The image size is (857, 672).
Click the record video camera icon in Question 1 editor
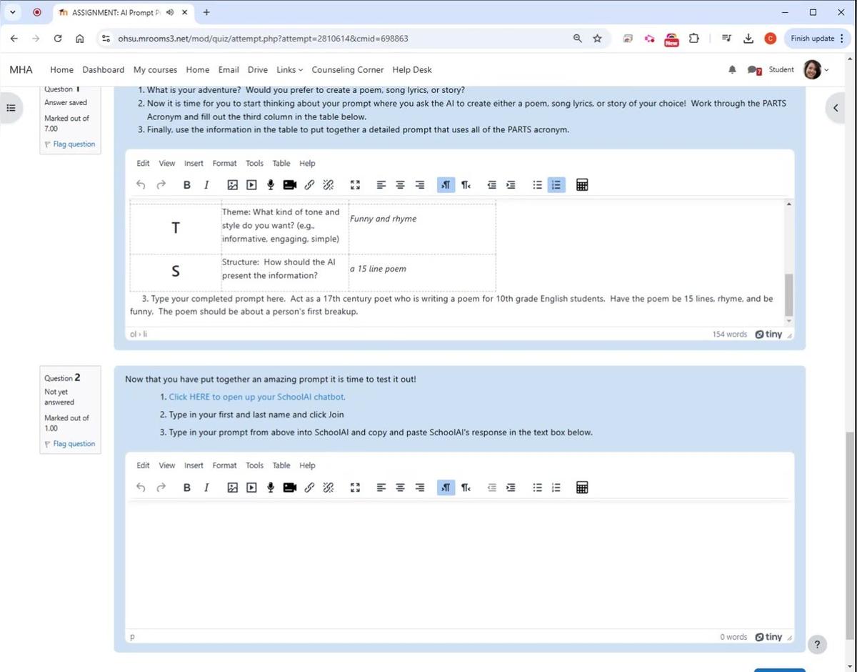tap(289, 185)
